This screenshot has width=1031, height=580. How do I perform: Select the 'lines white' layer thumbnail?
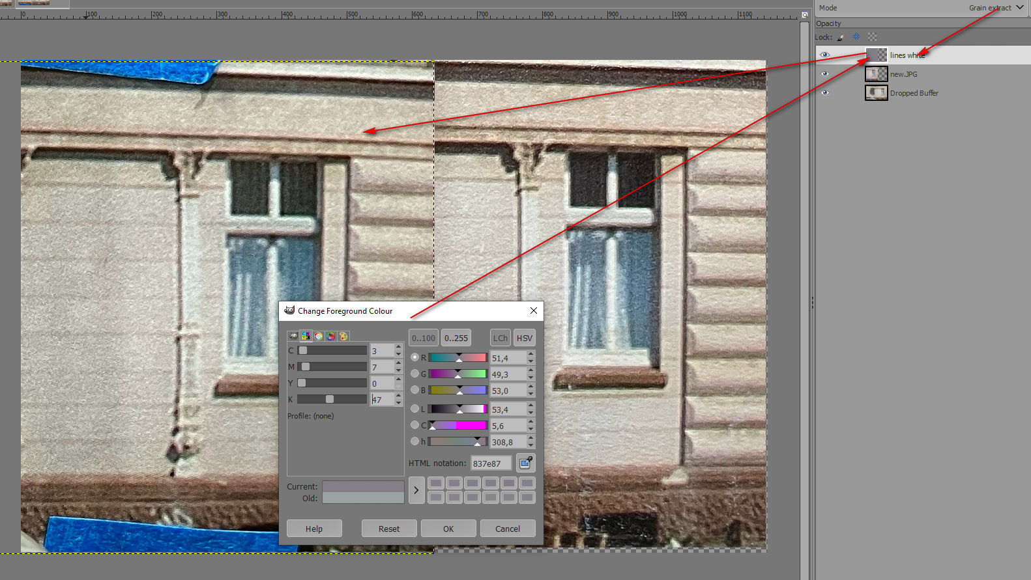point(877,55)
